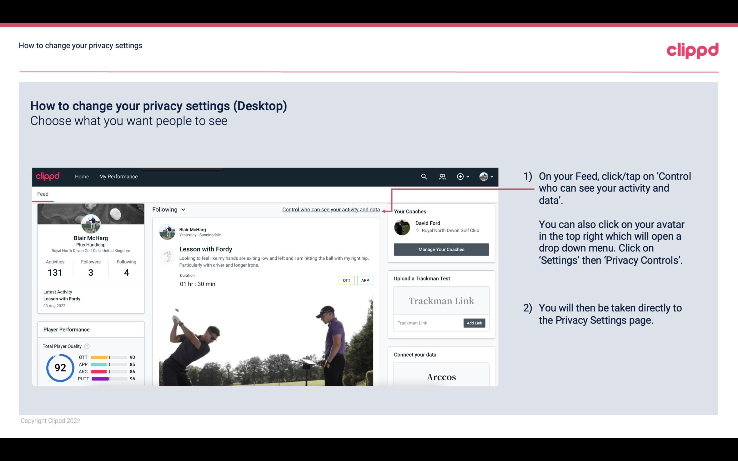Toggle following status on feed filter
This screenshot has height=461, width=738.
(x=168, y=209)
